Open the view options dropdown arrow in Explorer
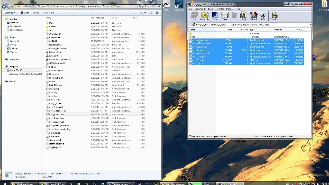This screenshot has width=329, height=185. (x=145, y=13)
